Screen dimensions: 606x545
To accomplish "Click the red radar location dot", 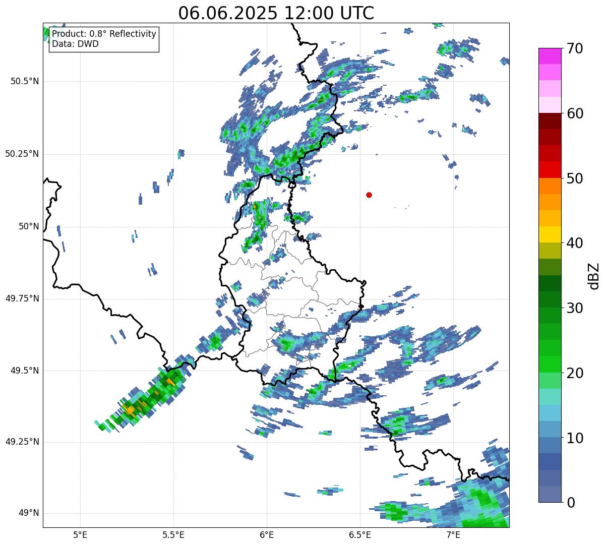I will coord(369,195).
